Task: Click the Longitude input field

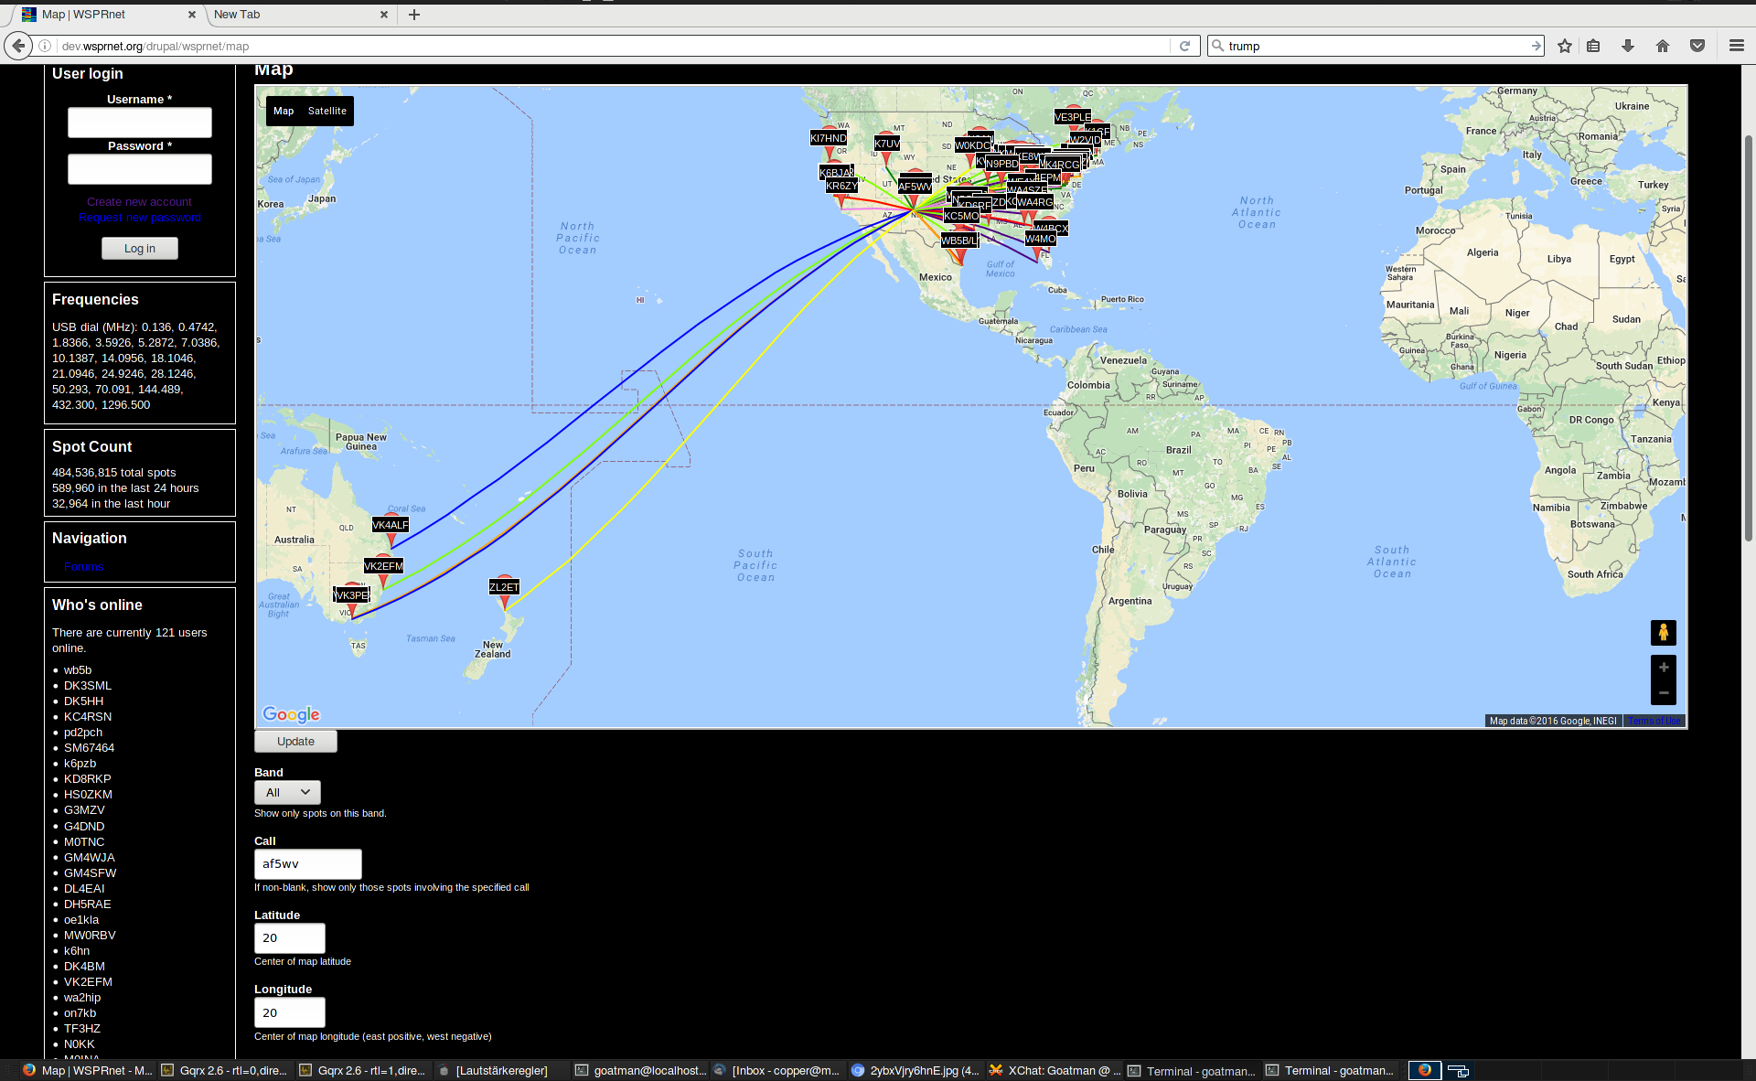Action: 290,1012
